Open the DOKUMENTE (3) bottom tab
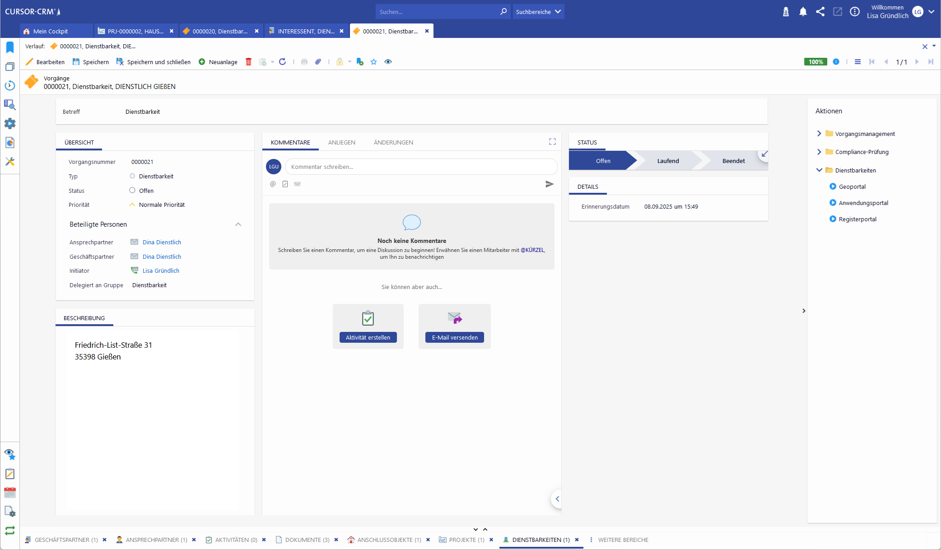This screenshot has height=550, width=941. click(x=307, y=540)
